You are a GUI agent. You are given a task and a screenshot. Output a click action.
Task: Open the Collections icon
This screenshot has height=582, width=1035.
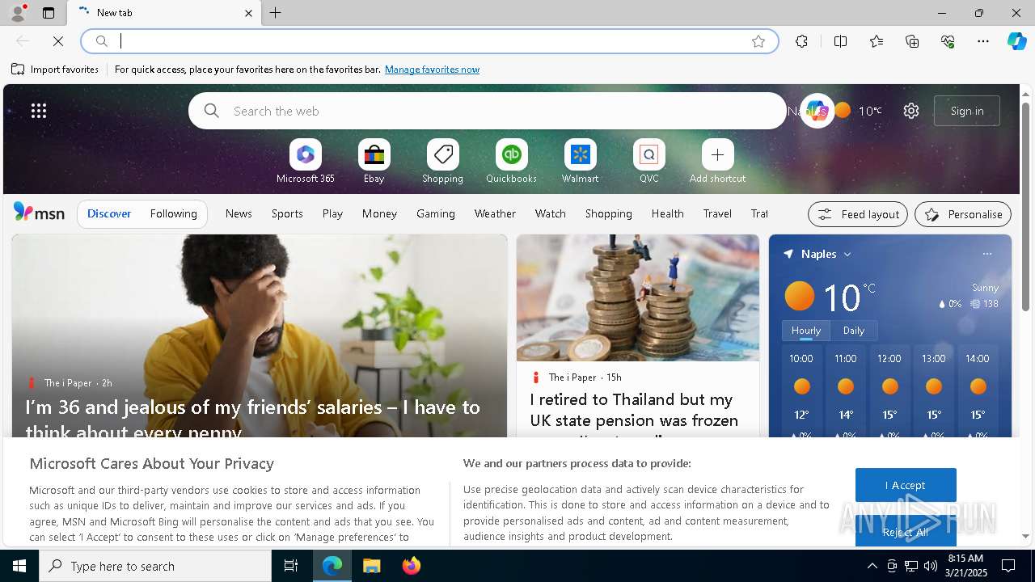click(912, 41)
